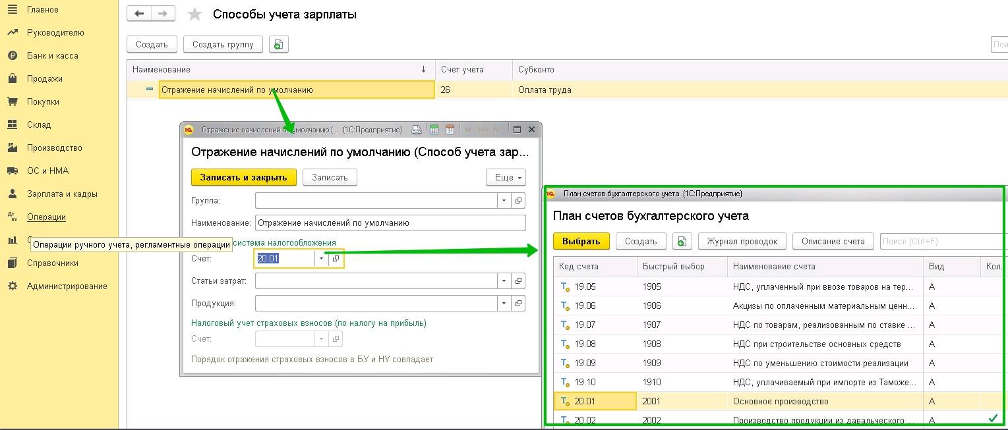Open Журнал проводок

tap(742, 241)
